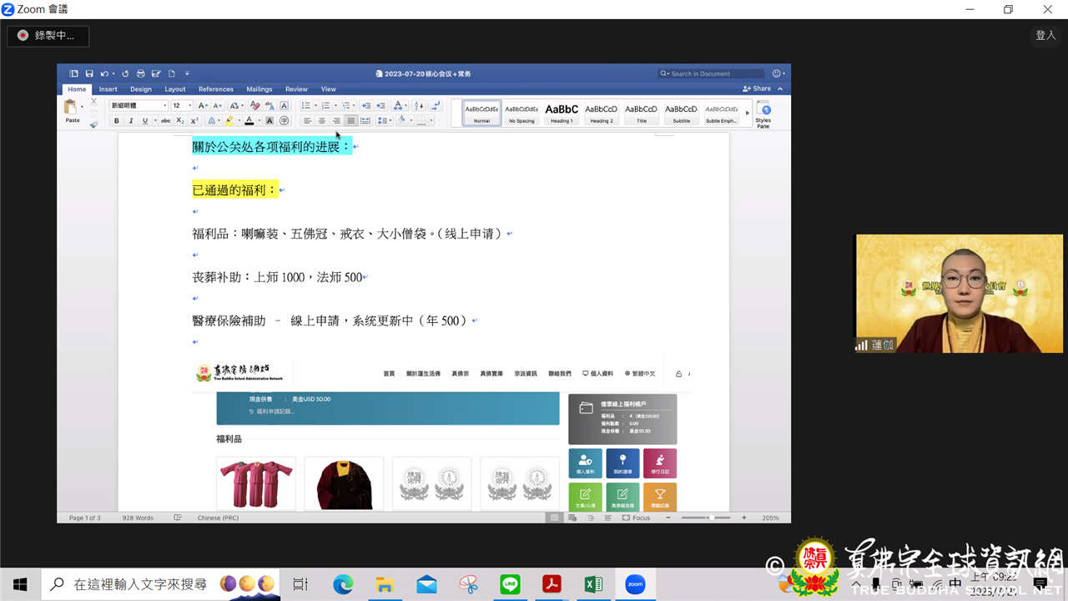Screen dimensions: 1068x601
Task: Apply the Heading 1 style
Action: tap(562, 113)
